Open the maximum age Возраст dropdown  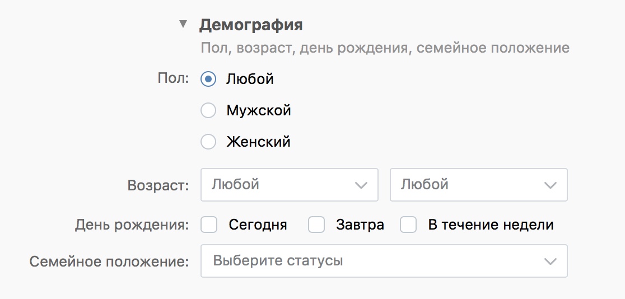point(469,185)
